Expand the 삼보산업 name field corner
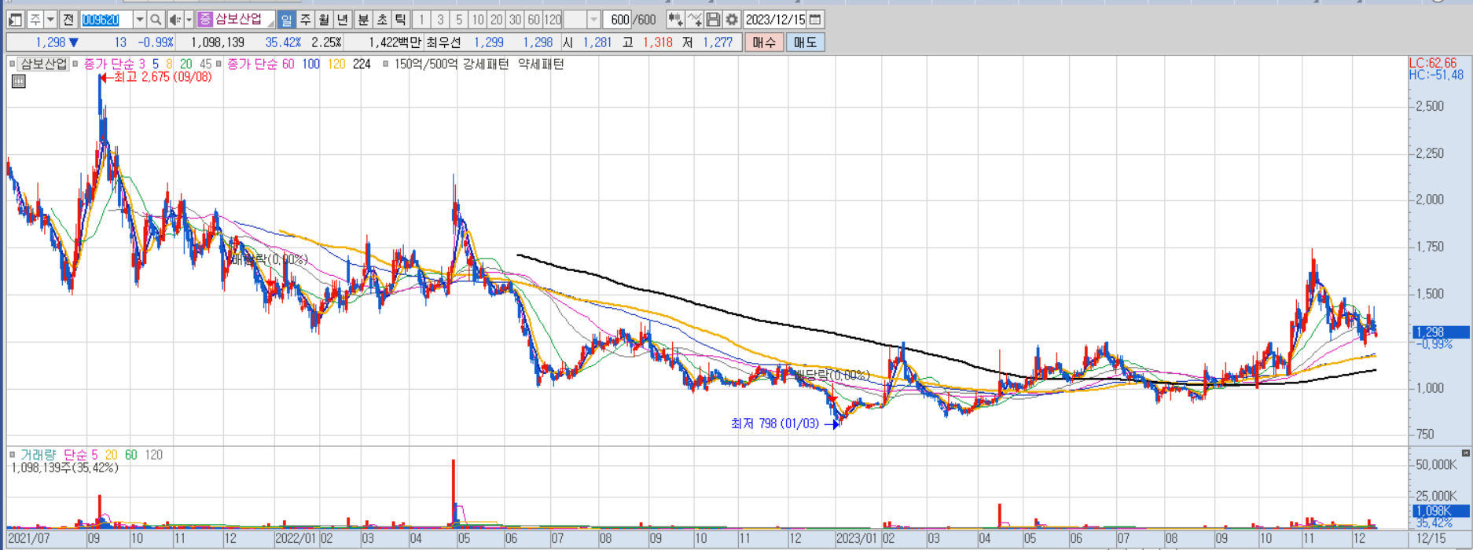Image resolution: width=1473 pixels, height=550 pixels. tap(271, 24)
